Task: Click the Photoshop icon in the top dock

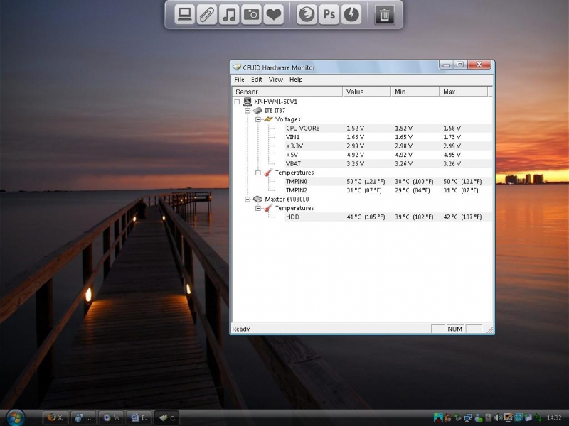Action: [329, 14]
